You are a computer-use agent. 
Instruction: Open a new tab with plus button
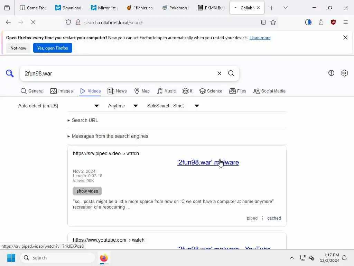click(272, 8)
